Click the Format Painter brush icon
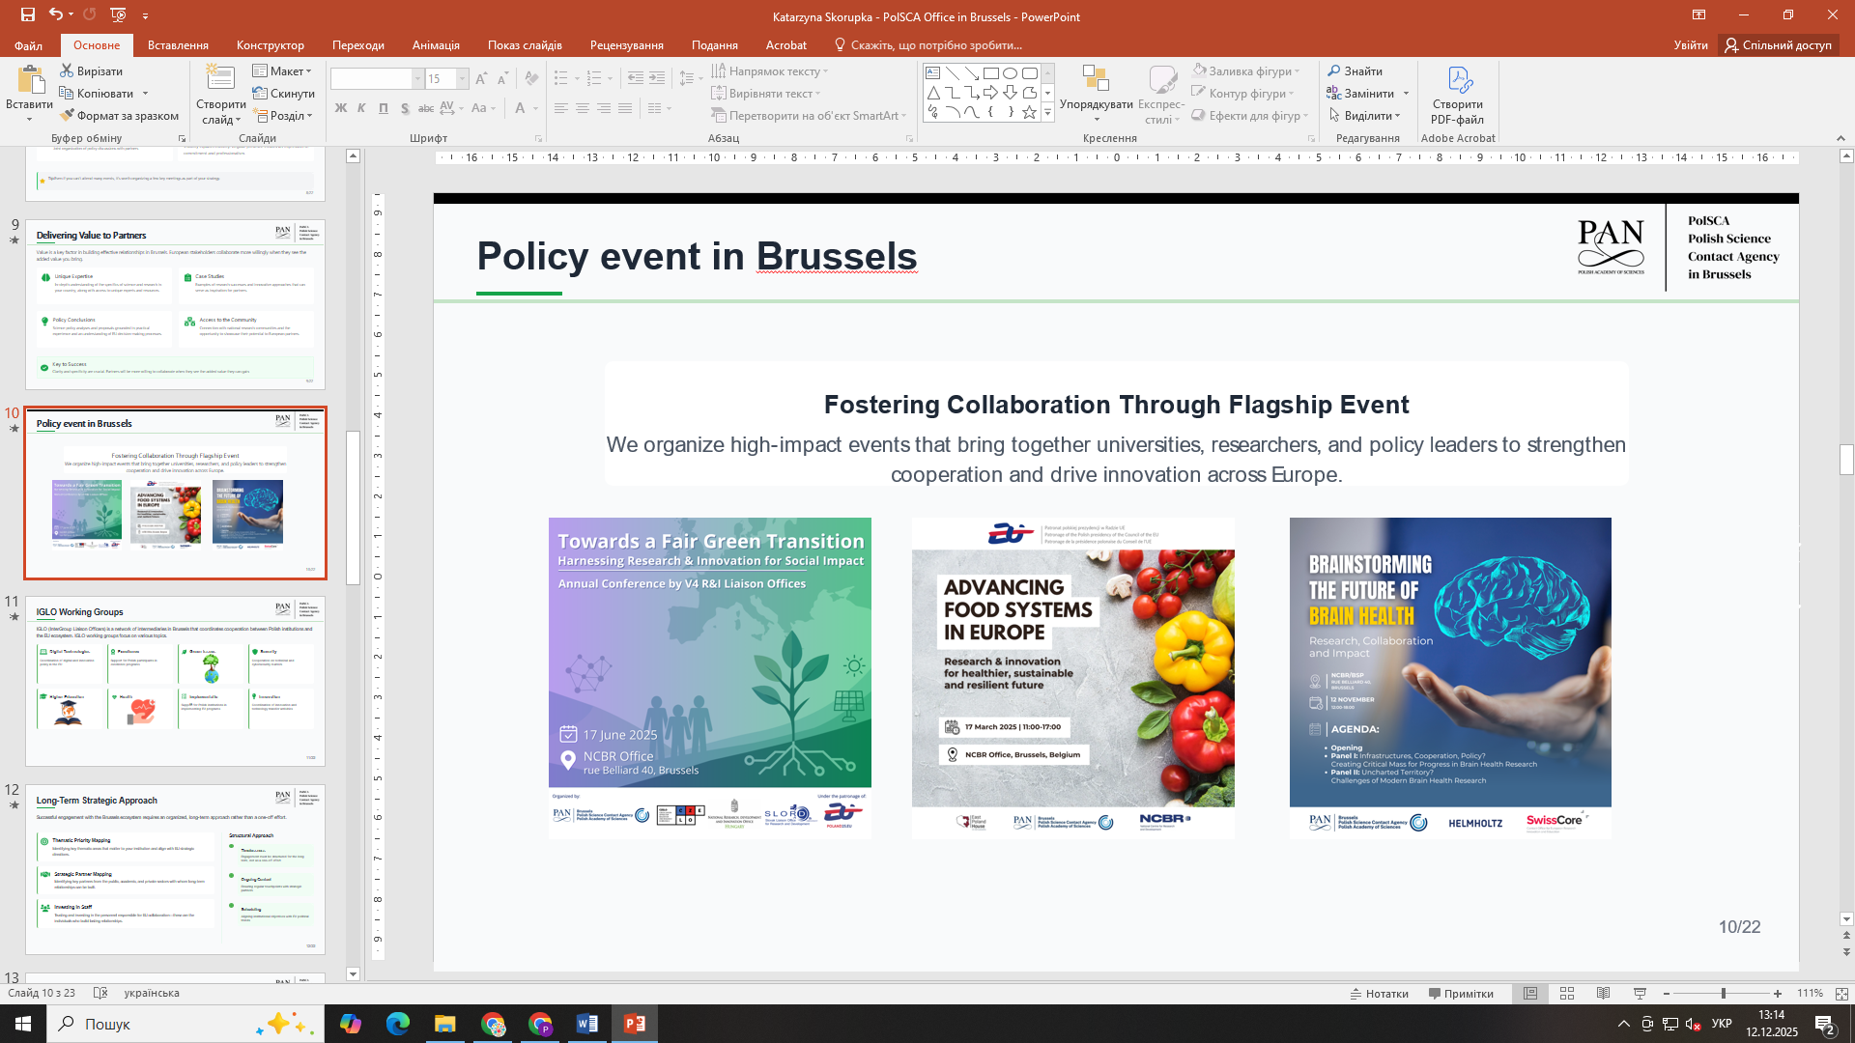 (67, 115)
